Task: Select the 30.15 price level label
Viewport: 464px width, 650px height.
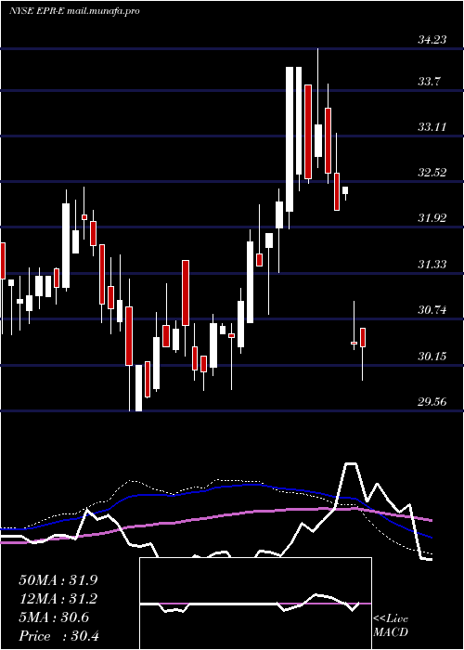Action: [x=432, y=357]
